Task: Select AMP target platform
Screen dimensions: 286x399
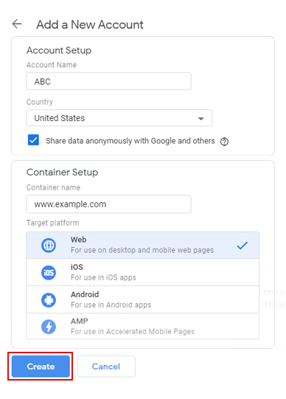Action: point(142,326)
